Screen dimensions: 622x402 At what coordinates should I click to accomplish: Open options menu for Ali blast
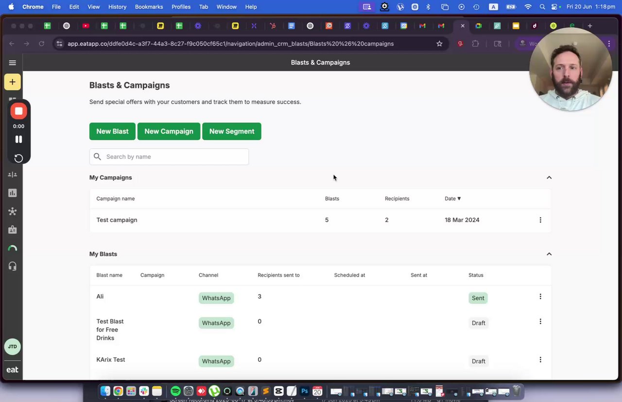[540, 297]
